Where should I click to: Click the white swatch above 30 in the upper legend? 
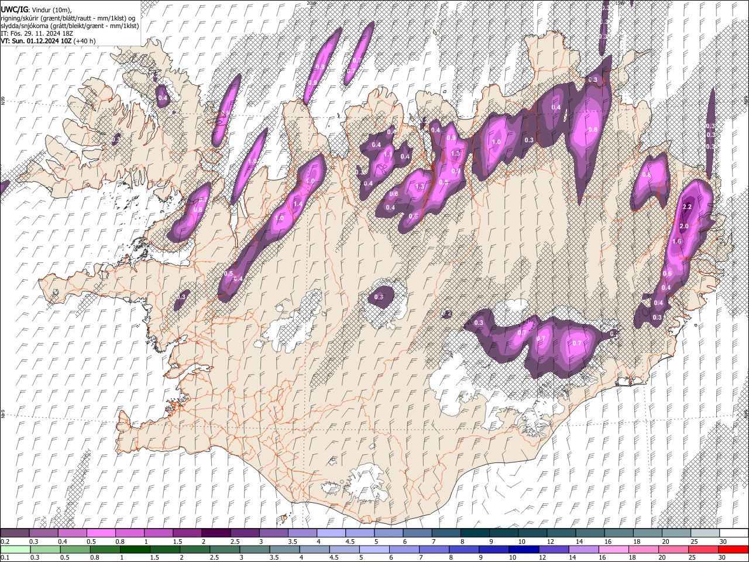tap(734, 533)
